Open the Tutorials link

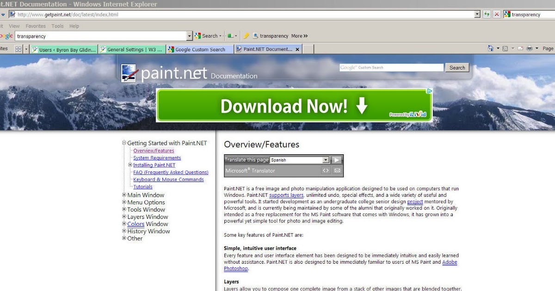143,187
